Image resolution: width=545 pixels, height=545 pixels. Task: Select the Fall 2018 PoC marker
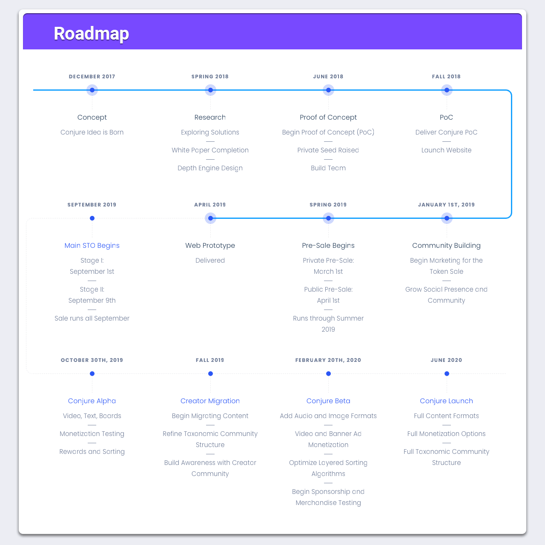(x=447, y=90)
